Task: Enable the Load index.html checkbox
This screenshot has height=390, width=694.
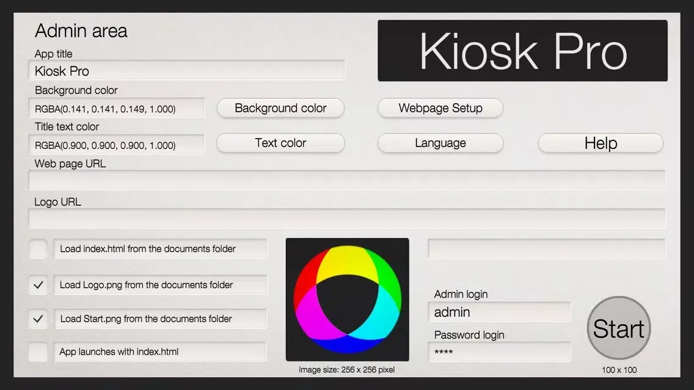Action: [x=38, y=249]
